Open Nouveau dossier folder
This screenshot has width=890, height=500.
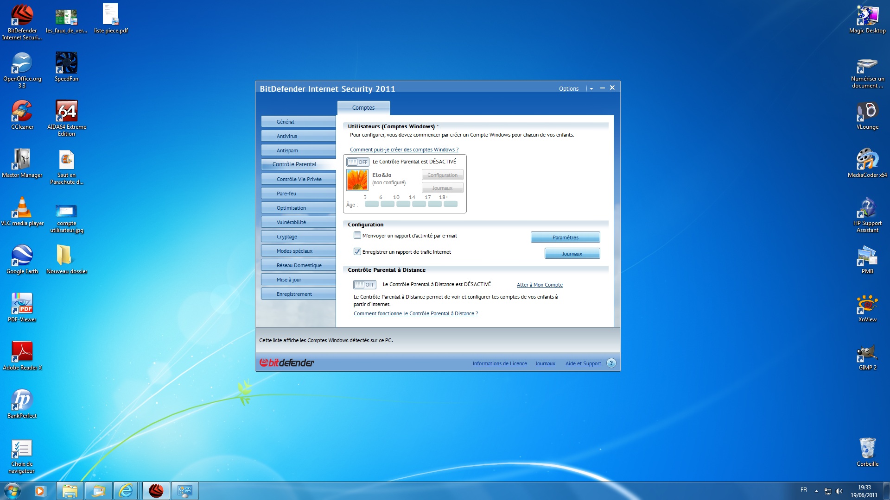click(x=66, y=259)
